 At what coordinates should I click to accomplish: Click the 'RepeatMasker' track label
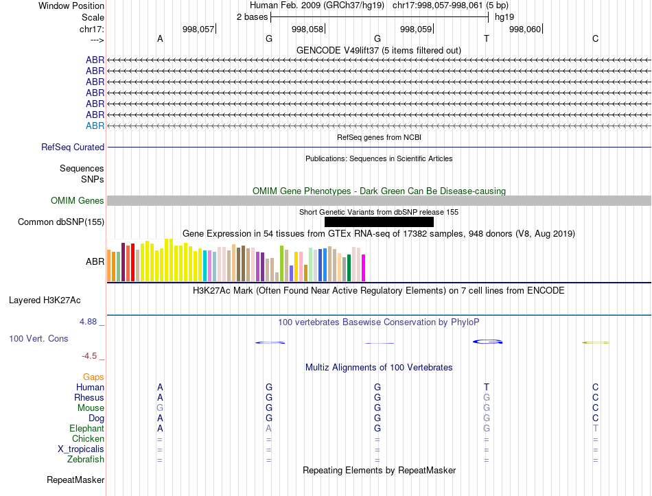[x=75, y=480]
